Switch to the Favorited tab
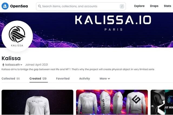The image size is (173, 115). coord(63,79)
